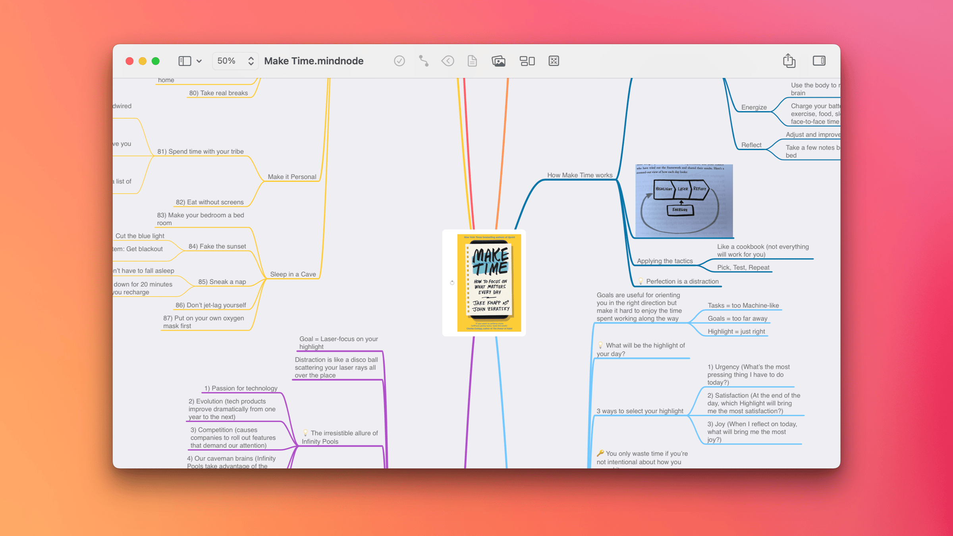Viewport: 953px width, 536px height.
Task: Click the fold nodes arrow icon
Action: (x=448, y=61)
